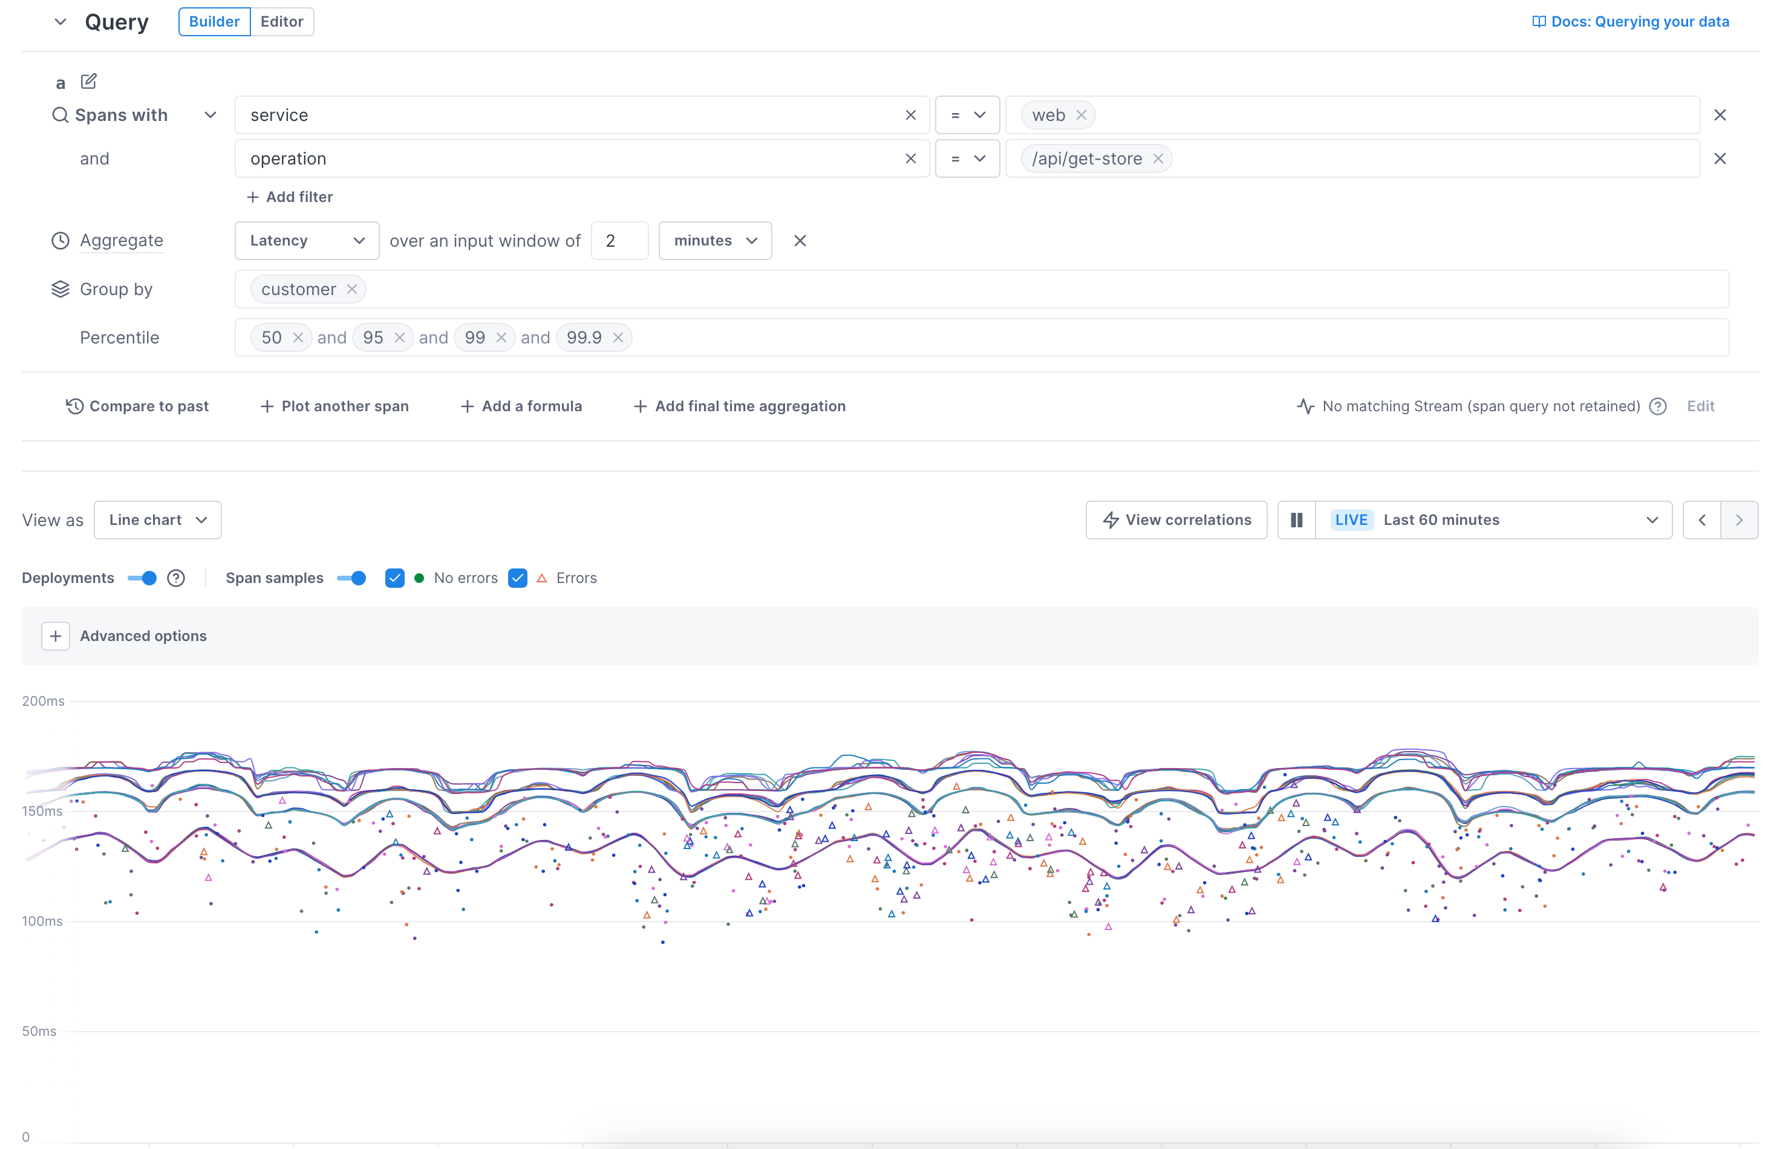The image size is (1771, 1149).
Task: Open the Line chart view selector
Action: 157,519
